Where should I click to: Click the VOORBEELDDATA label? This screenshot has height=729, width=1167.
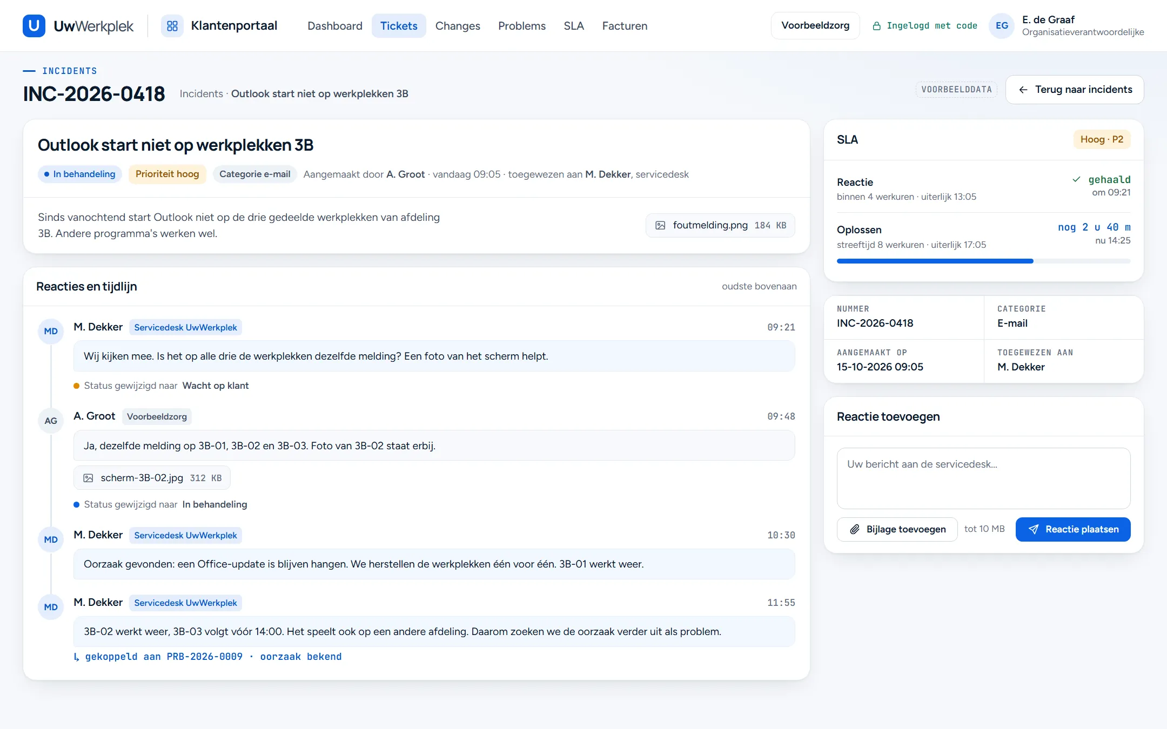pos(956,90)
